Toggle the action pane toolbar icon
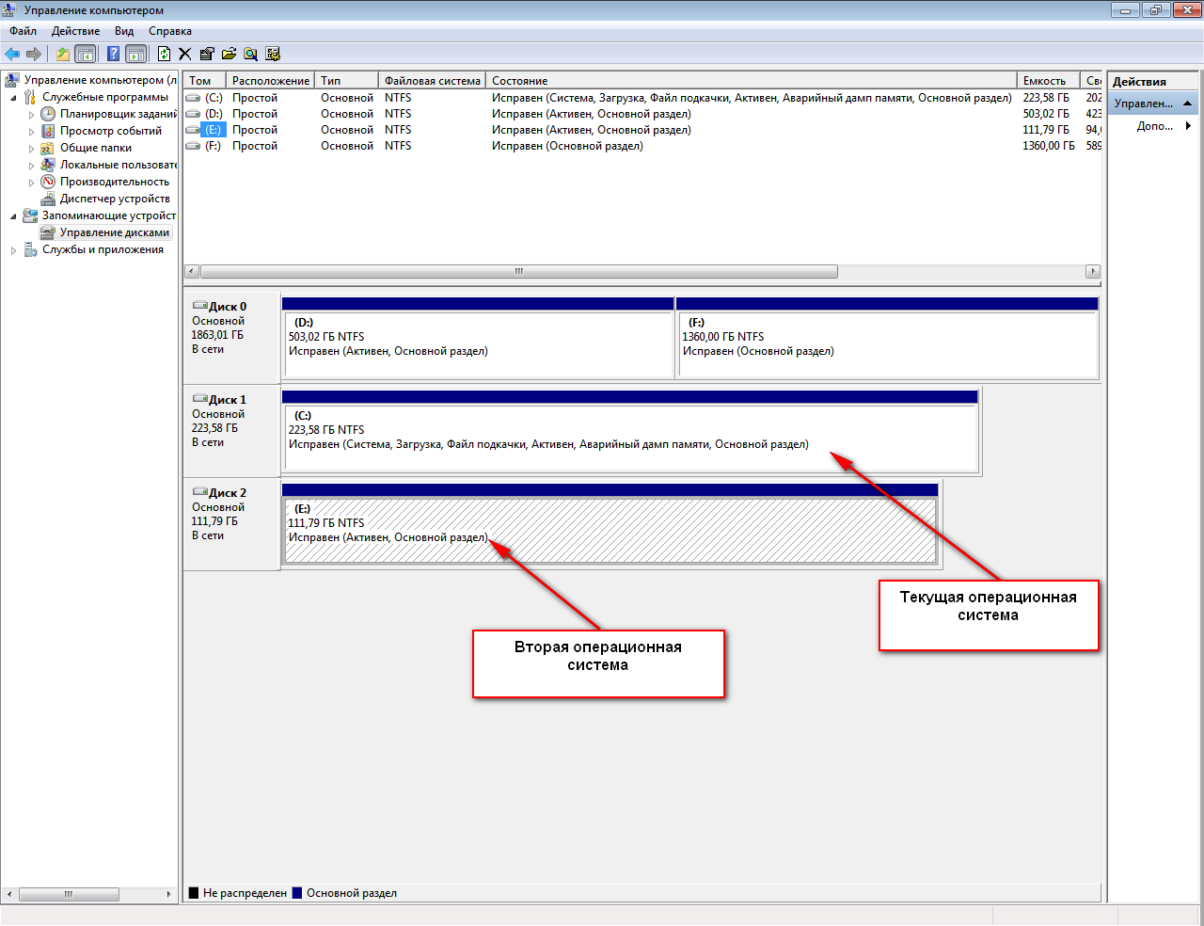This screenshot has height=926, width=1204. (136, 54)
